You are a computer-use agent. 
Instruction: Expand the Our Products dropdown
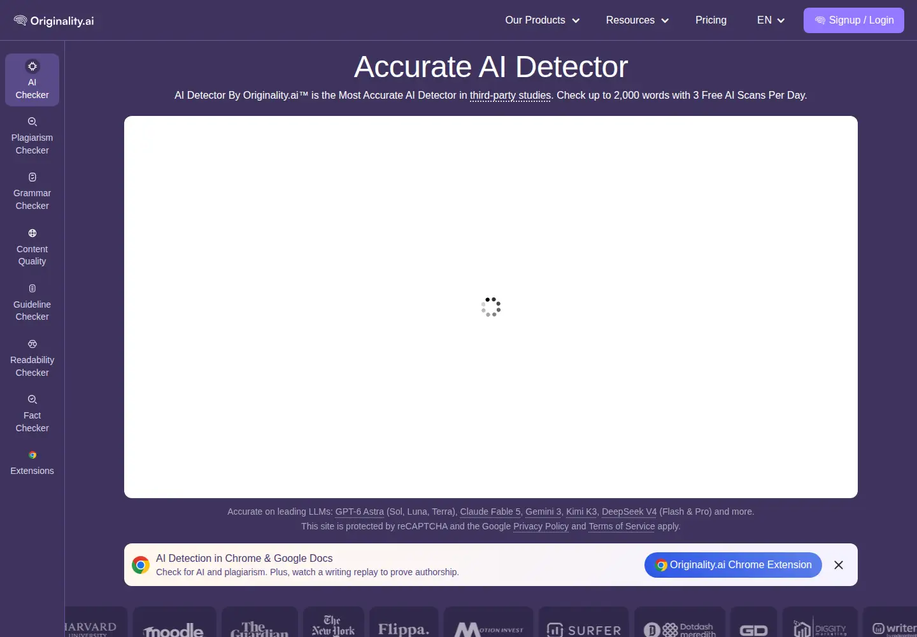click(x=542, y=20)
